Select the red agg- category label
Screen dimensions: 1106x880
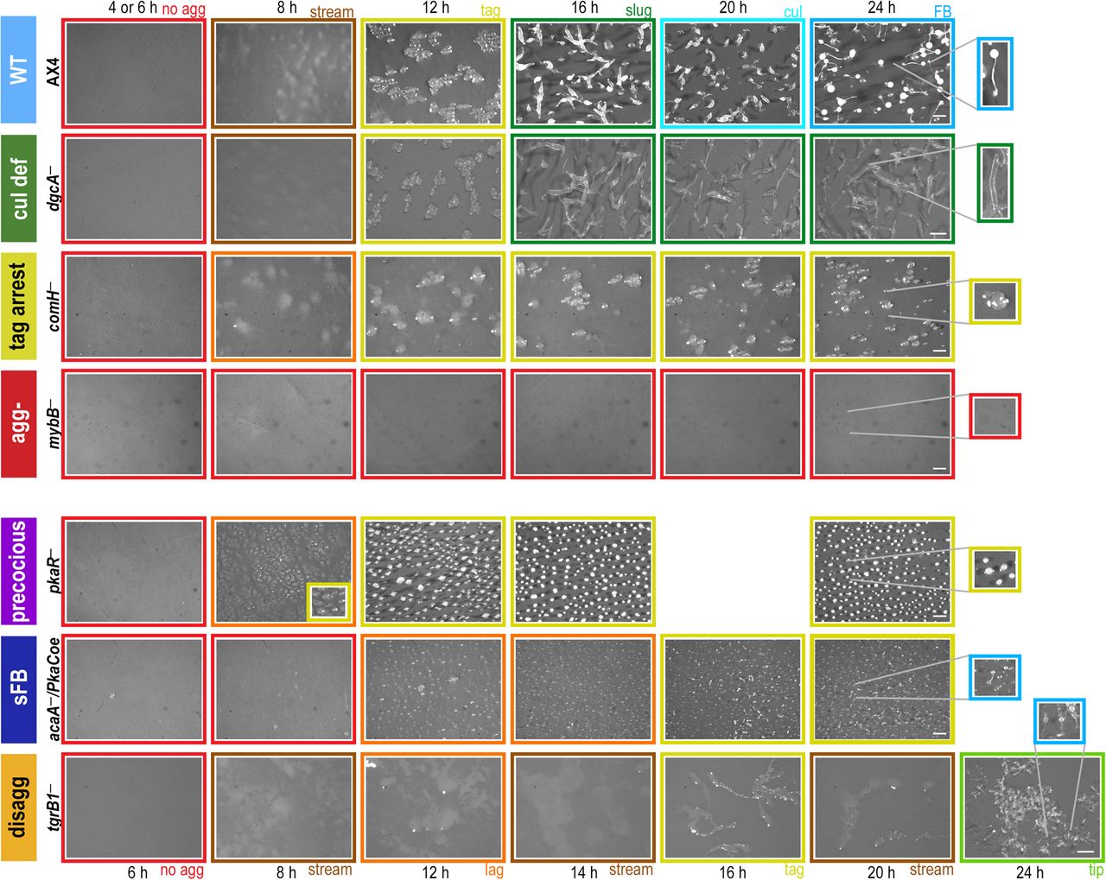[x=19, y=424]
